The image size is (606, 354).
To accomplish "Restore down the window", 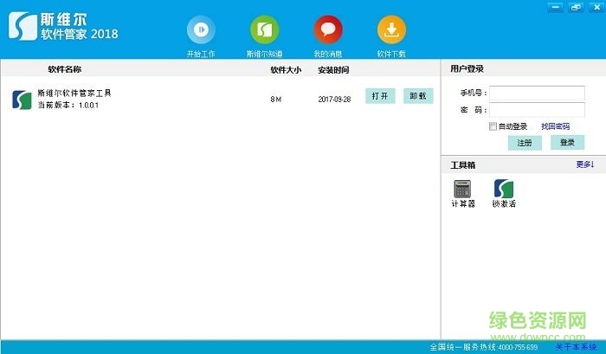I will point(576,7).
